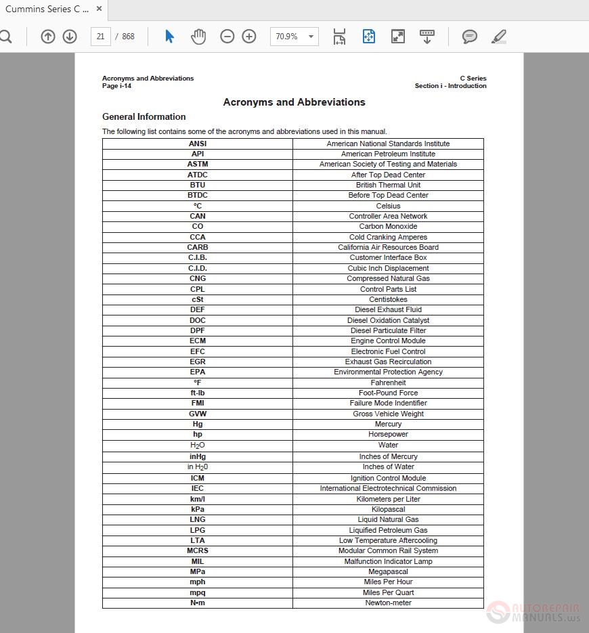The width and height of the screenshot is (589, 633).
Task: Click the fit width scrolling icon
Action: coord(339,37)
